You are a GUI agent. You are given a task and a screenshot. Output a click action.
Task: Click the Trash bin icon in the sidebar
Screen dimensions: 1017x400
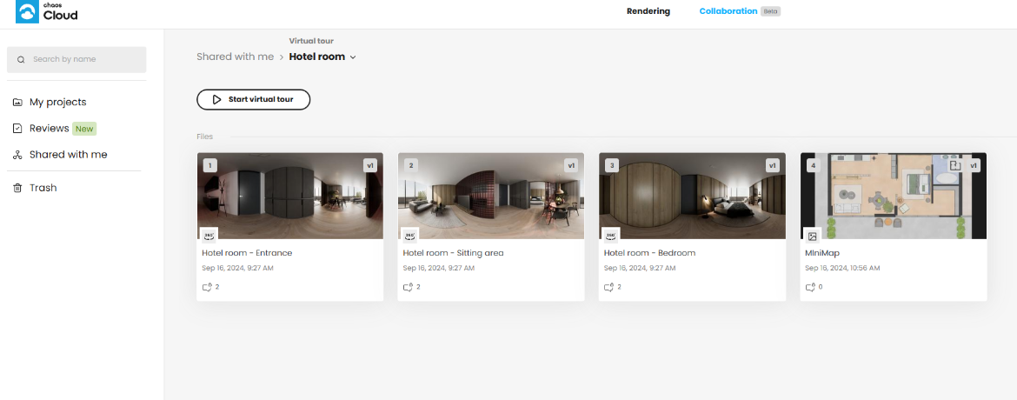point(17,188)
